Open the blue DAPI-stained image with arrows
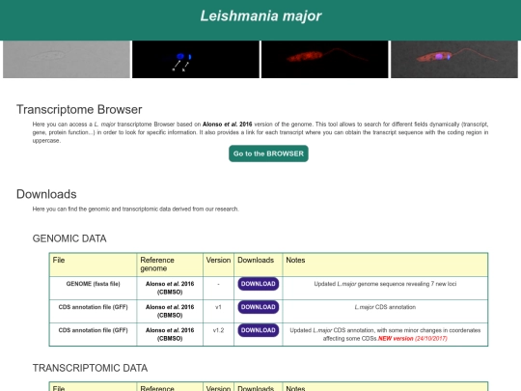Image resolution: width=521 pixels, height=391 pixels. (x=196, y=60)
